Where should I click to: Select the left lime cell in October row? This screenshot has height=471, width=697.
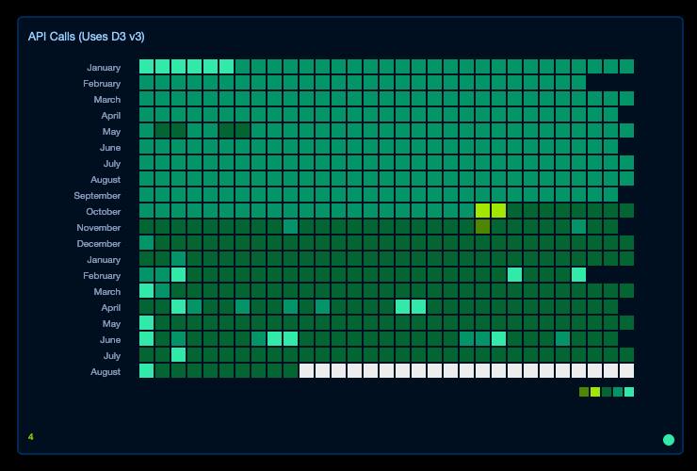[482, 211]
